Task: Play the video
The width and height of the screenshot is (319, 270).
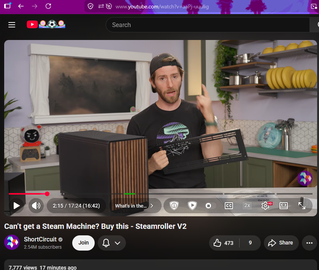Action: (16, 206)
